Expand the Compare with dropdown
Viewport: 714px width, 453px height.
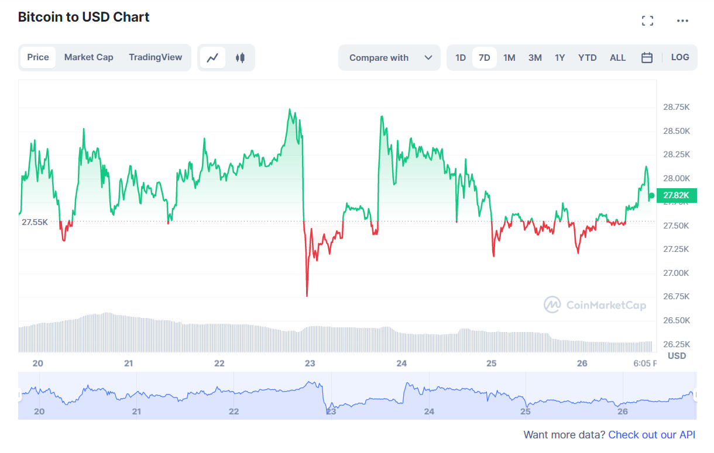click(389, 57)
